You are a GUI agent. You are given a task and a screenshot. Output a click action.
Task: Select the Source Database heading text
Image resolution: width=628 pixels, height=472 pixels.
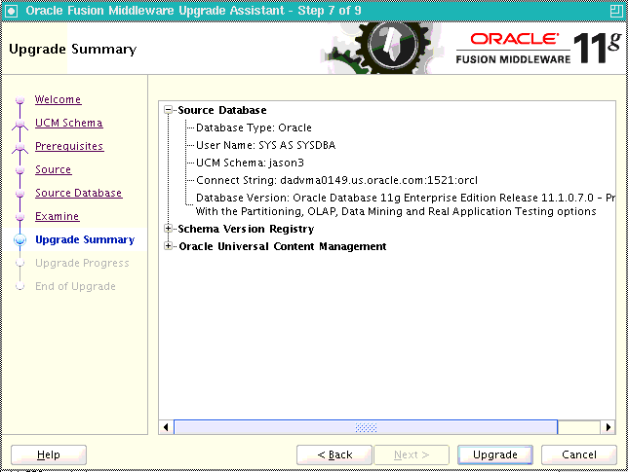222,110
